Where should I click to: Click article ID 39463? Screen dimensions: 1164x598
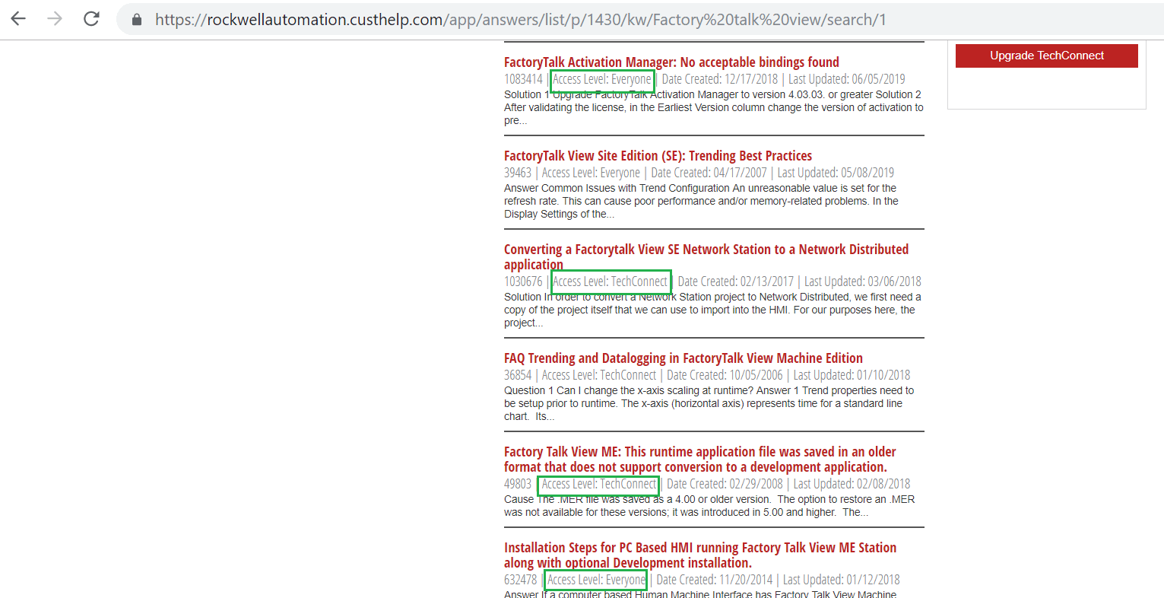point(517,173)
